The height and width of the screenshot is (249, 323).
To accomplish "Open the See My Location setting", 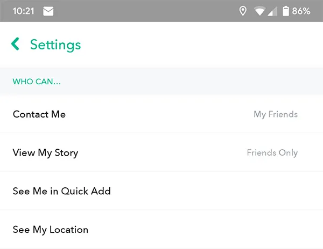I will pyautogui.click(x=161, y=229).
